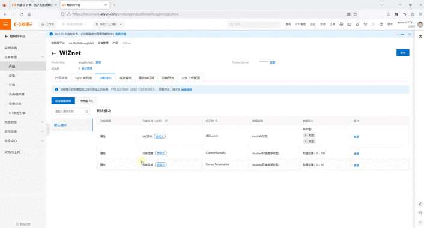Click the 物模型 TSL button
This screenshot has height=228, width=424.
(x=86, y=101)
